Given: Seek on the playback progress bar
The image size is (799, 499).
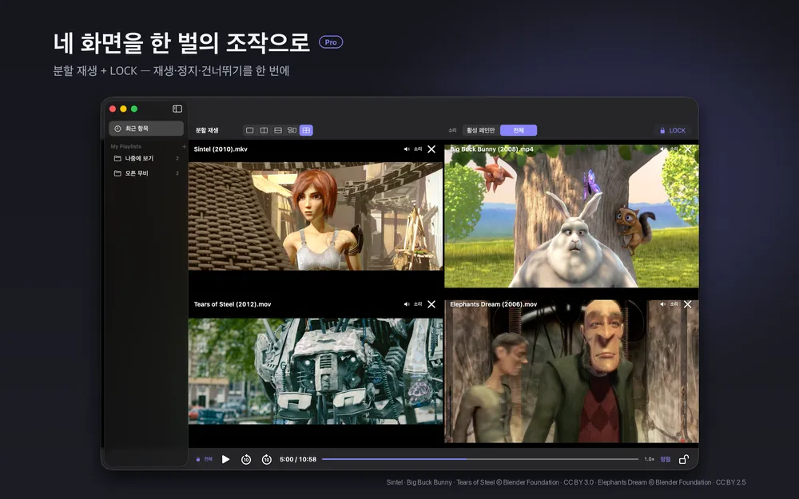Looking at the screenshot, I should coord(480,459).
